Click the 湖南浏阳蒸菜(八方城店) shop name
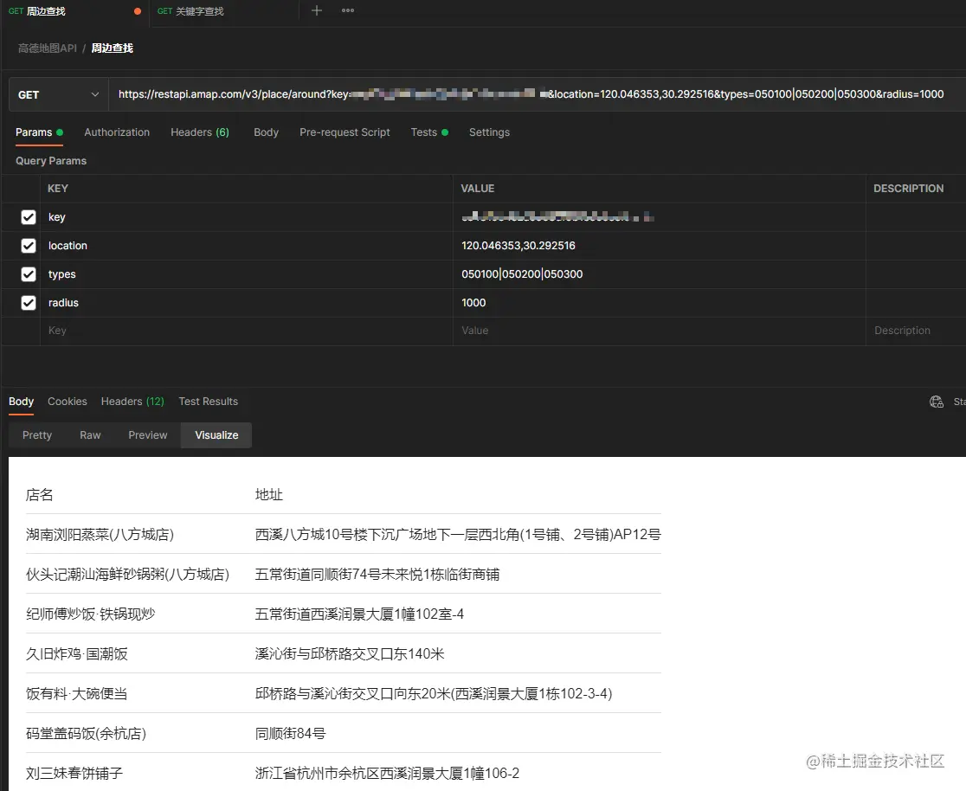The width and height of the screenshot is (966, 791). click(100, 535)
